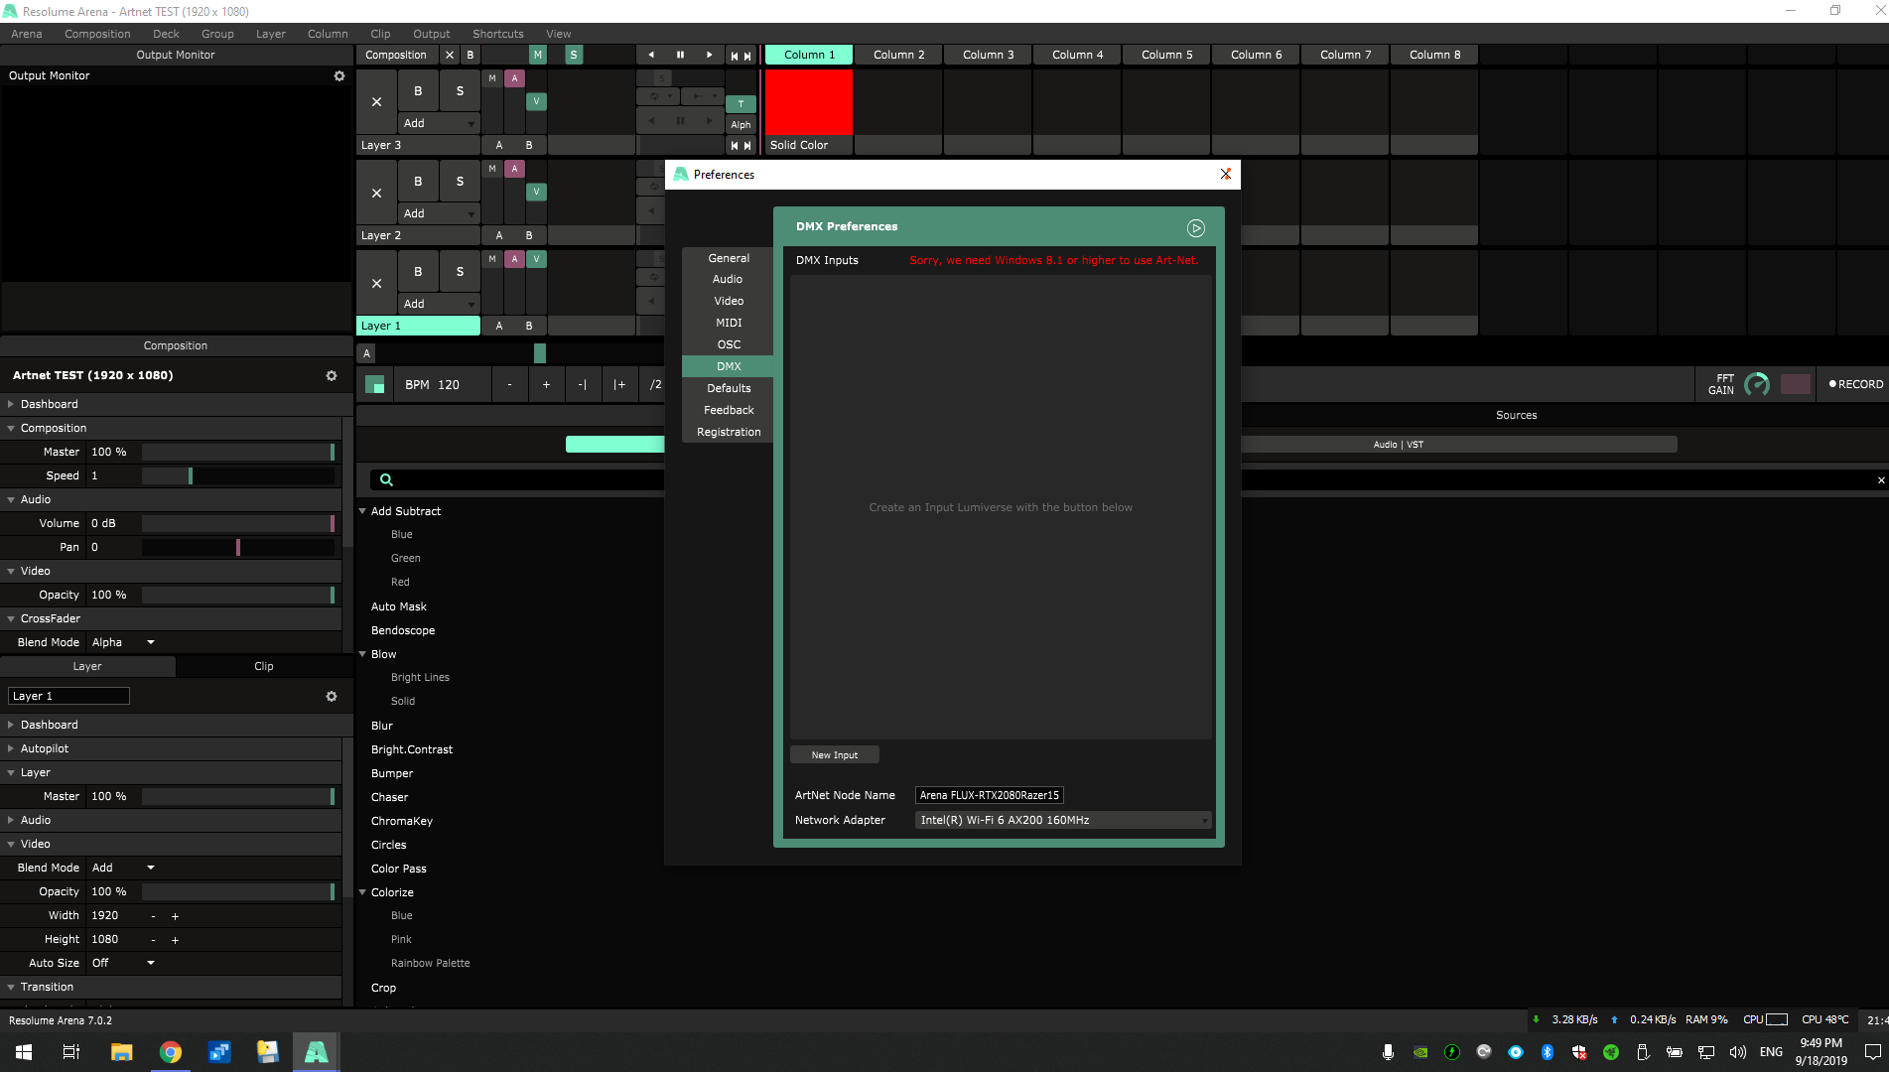Trigger the Column 2 header
The image size is (1889, 1072).
[x=898, y=56]
